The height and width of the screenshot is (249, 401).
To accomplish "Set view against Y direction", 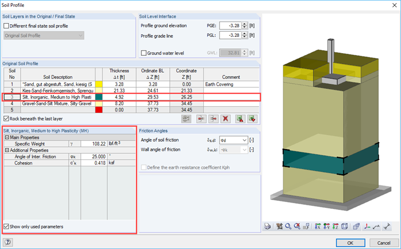I will (327, 226).
